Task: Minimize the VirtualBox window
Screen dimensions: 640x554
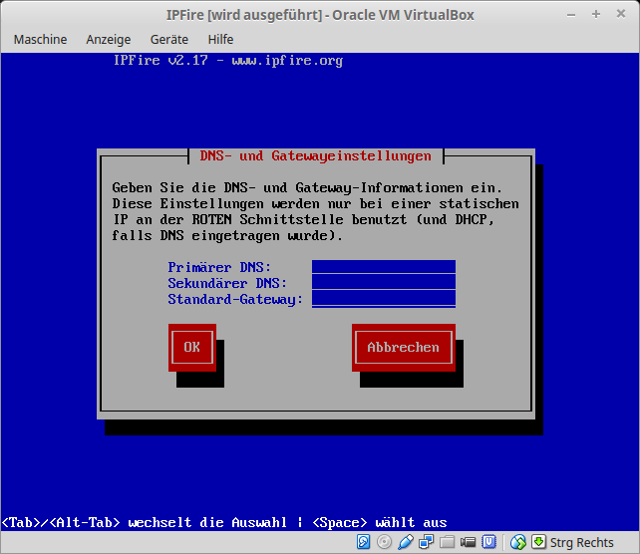Action: pyautogui.click(x=571, y=15)
